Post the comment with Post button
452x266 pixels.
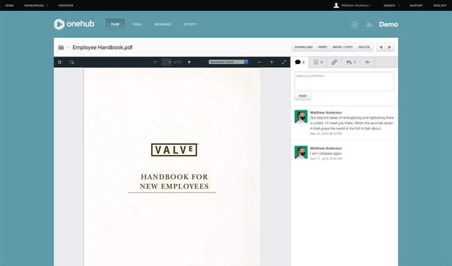click(x=303, y=96)
